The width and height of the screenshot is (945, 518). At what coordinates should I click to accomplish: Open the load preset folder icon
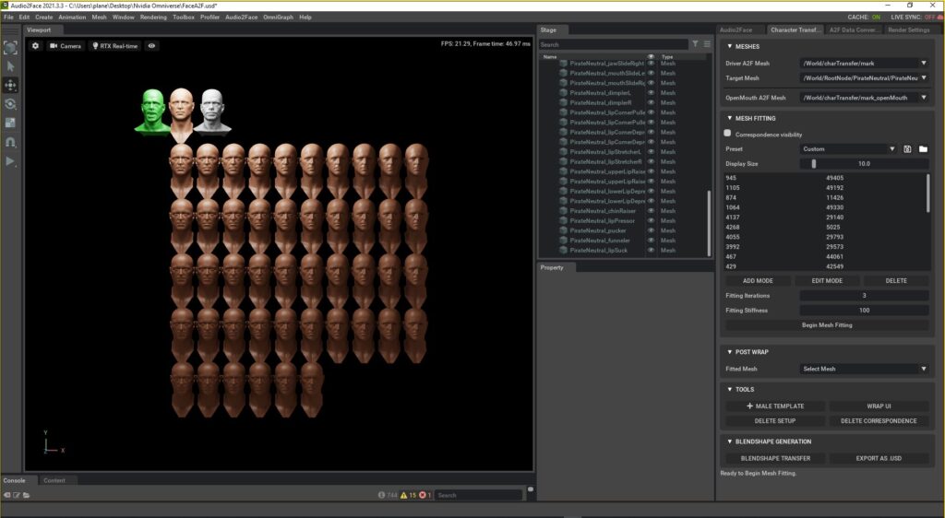[923, 148]
